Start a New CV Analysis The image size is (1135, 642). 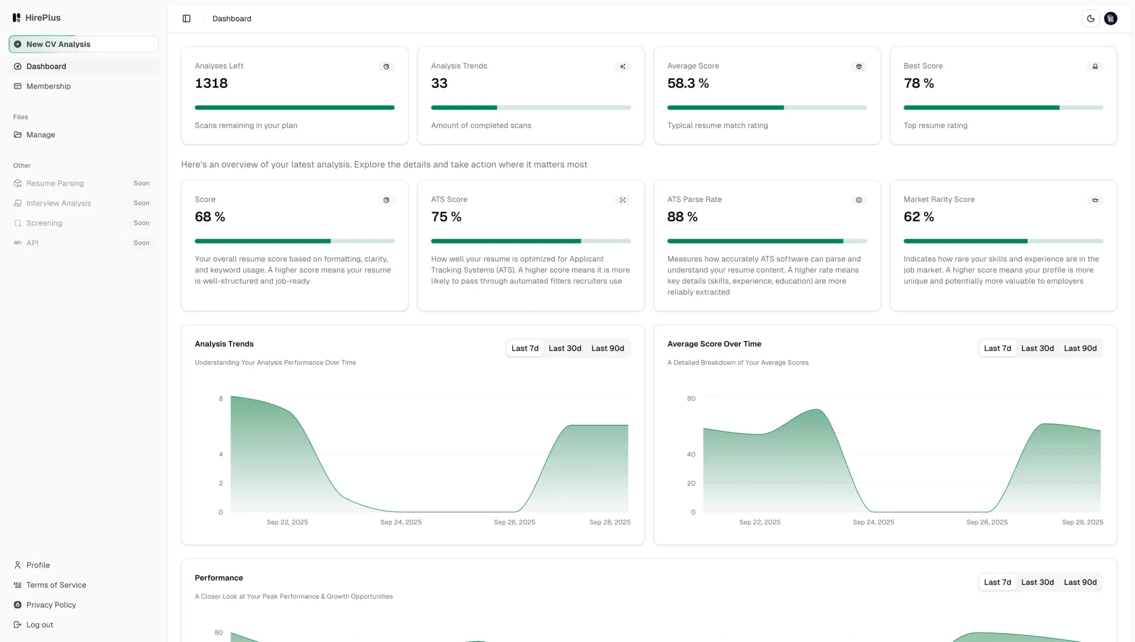(x=58, y=44)
